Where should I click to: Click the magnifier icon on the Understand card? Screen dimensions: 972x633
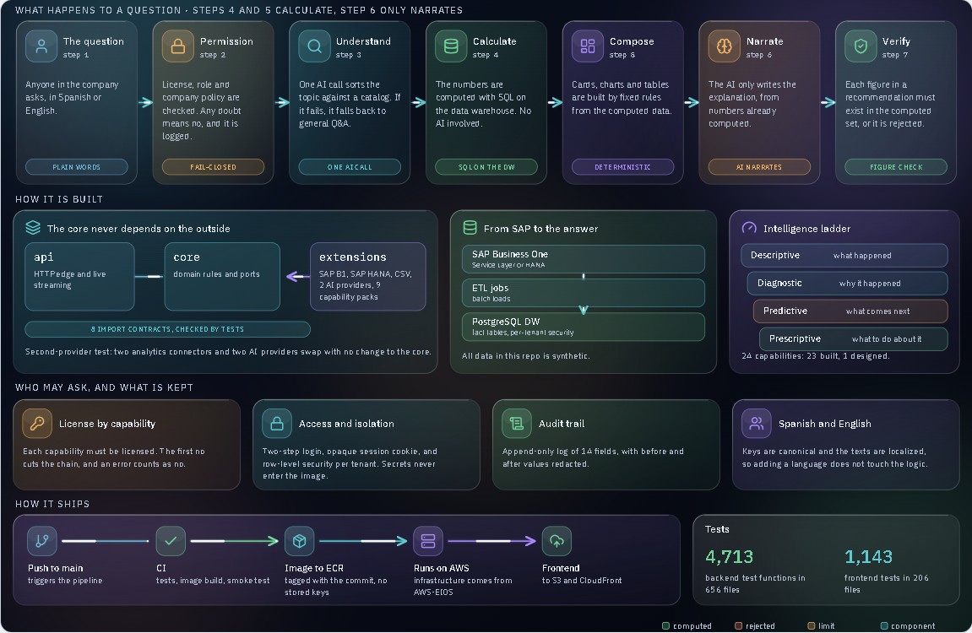tap(314, 46)
